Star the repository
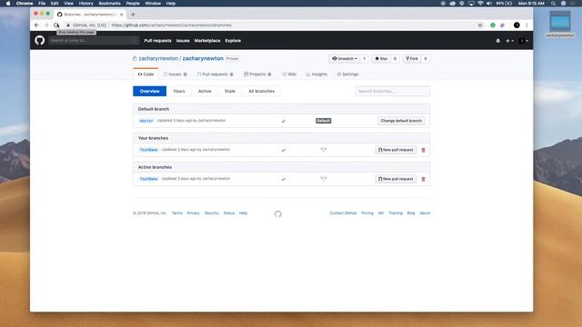 pyautogui.click(x=381, y=58)
